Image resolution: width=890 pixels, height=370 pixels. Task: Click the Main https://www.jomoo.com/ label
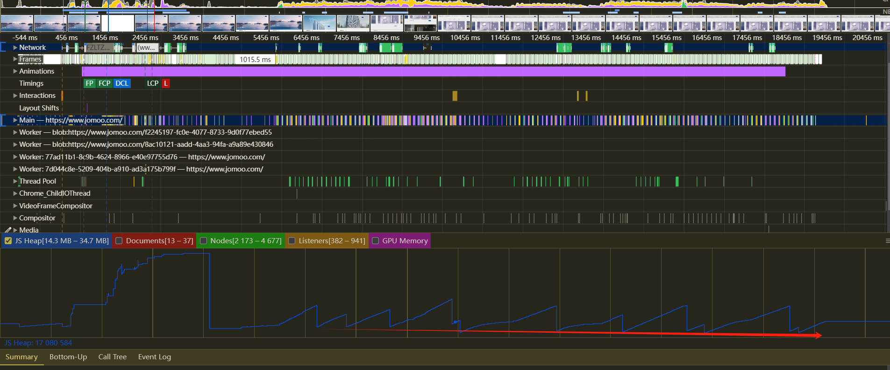pos(71,120)
